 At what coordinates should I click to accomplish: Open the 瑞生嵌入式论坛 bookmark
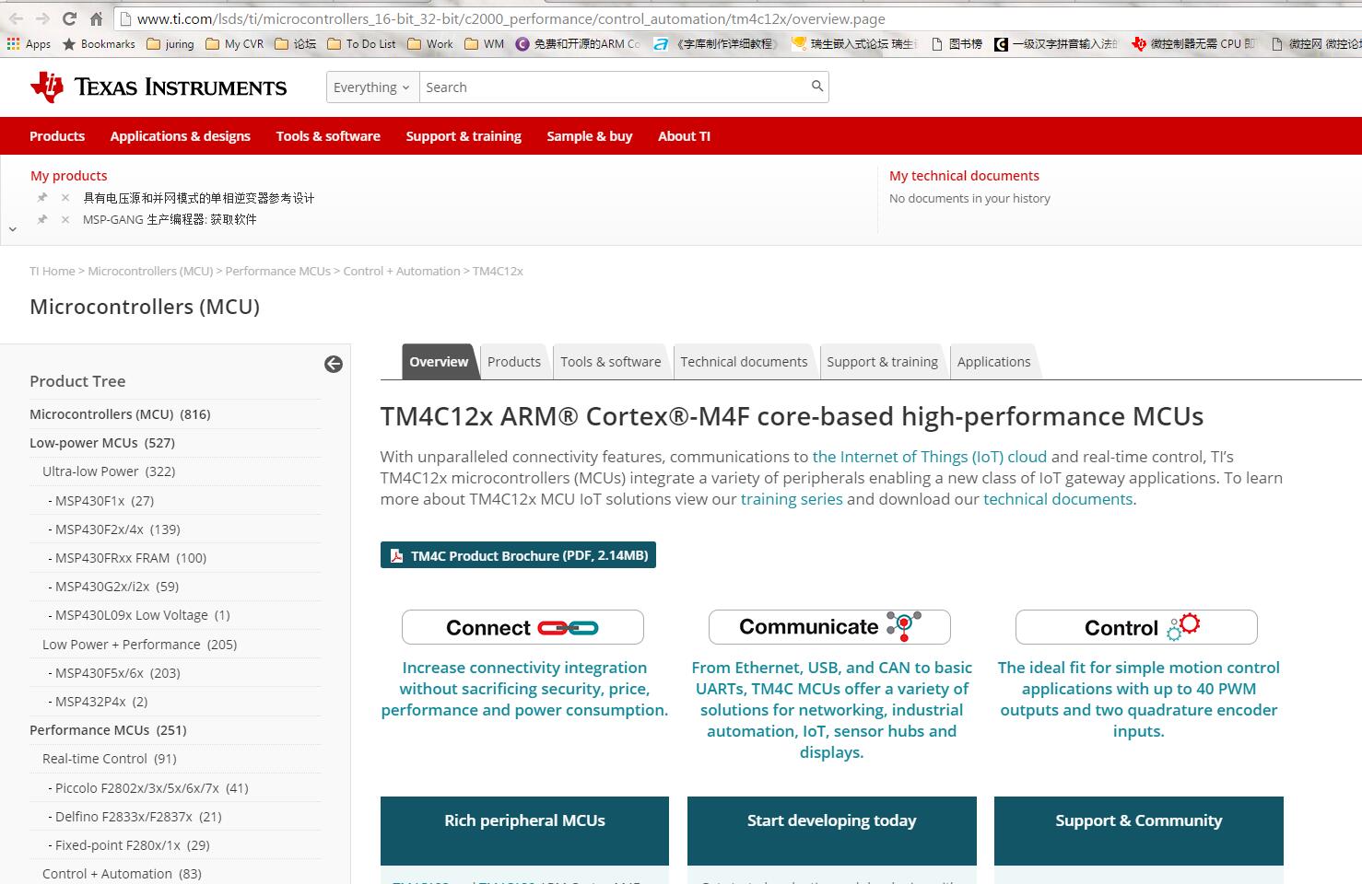854,43
